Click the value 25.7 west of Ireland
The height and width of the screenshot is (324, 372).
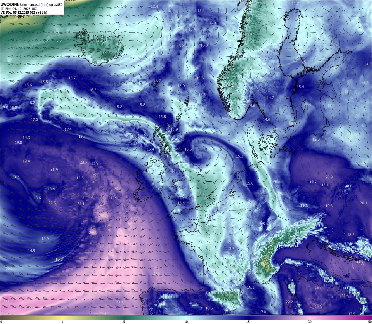pos(117,189)
